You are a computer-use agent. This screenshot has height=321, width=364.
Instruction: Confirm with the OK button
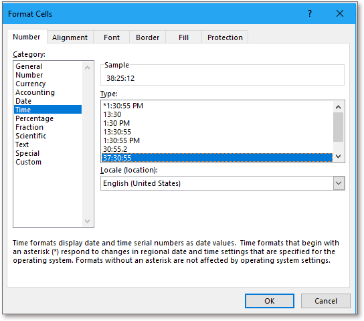click(270, 301)
